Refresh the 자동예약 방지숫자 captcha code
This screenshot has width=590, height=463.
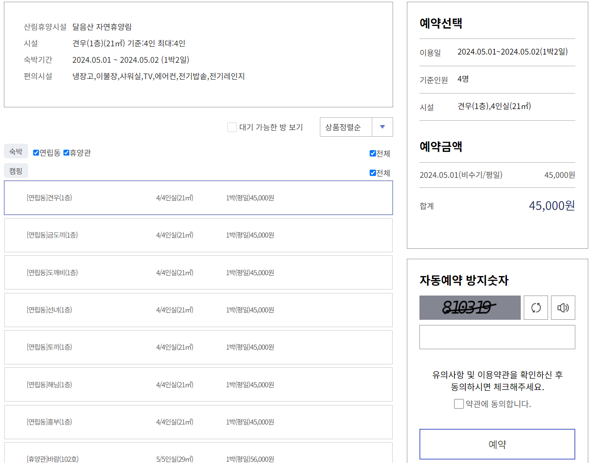click(x=535, y=307)
